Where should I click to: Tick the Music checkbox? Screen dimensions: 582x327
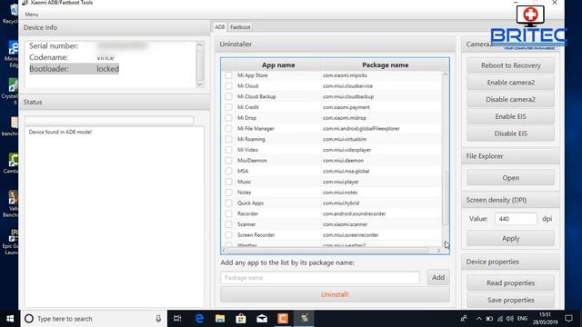[228, 182]
